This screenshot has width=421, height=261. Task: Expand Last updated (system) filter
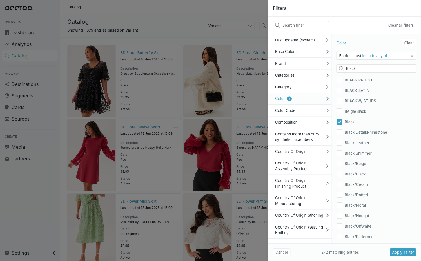(300, 40)
